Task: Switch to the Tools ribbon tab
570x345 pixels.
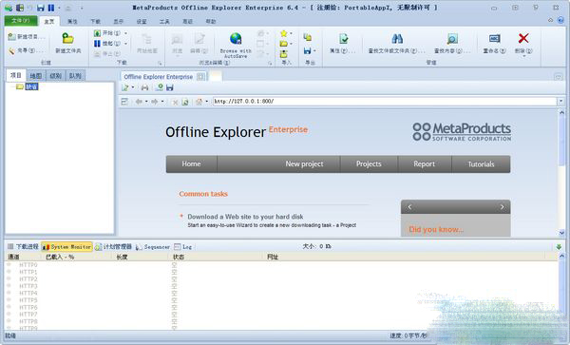Action: click(164, 22)
